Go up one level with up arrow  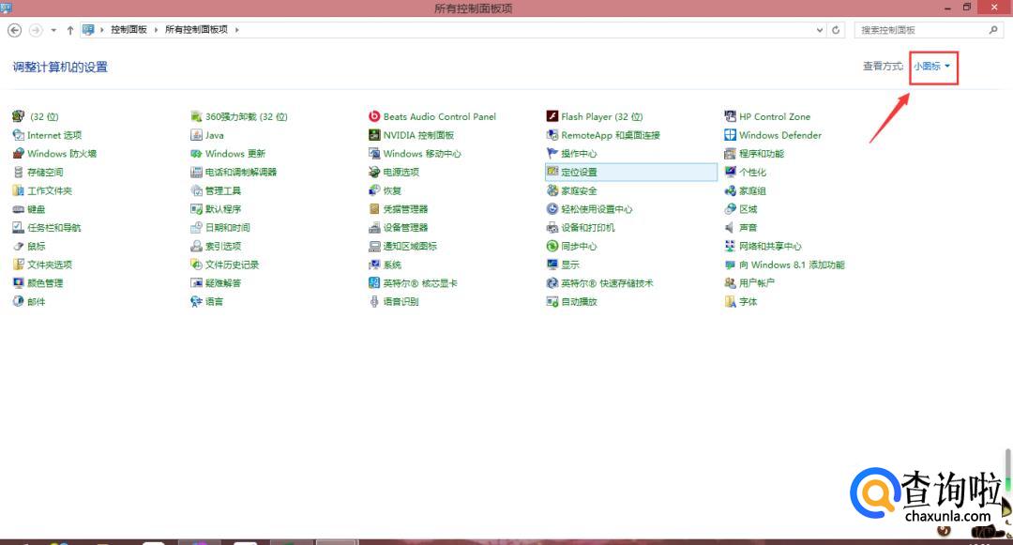click(x=69, y=30)
